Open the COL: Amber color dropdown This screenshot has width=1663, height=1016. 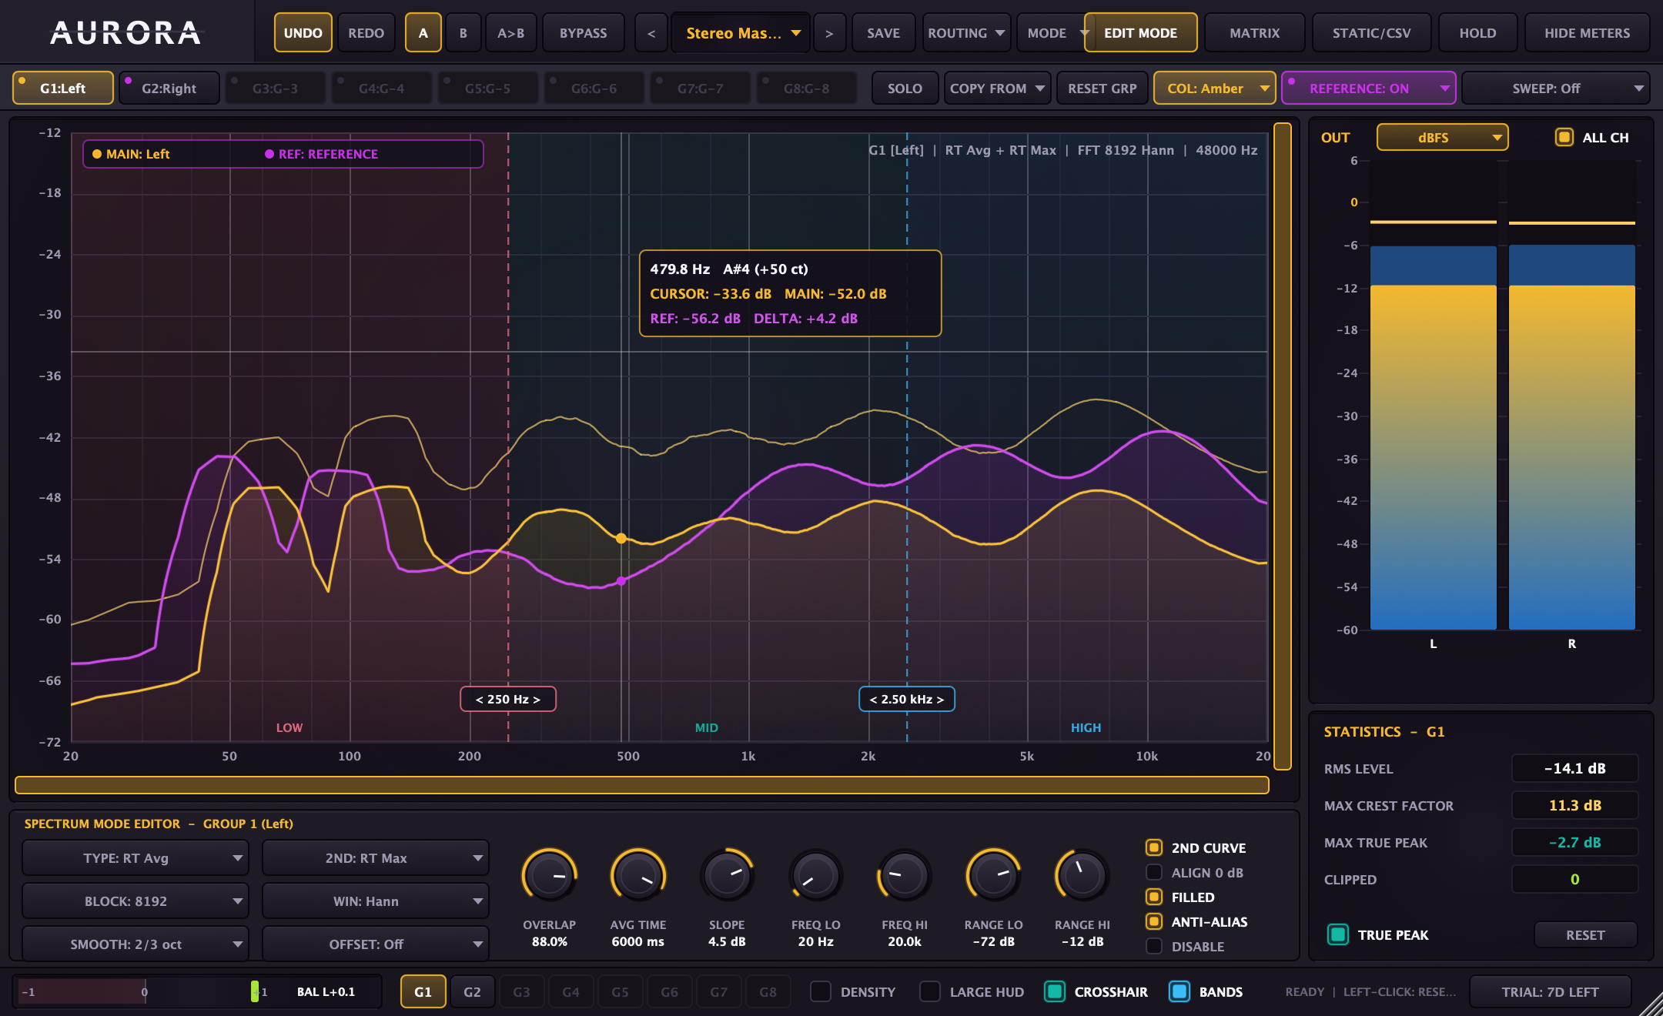(1215, 89)
